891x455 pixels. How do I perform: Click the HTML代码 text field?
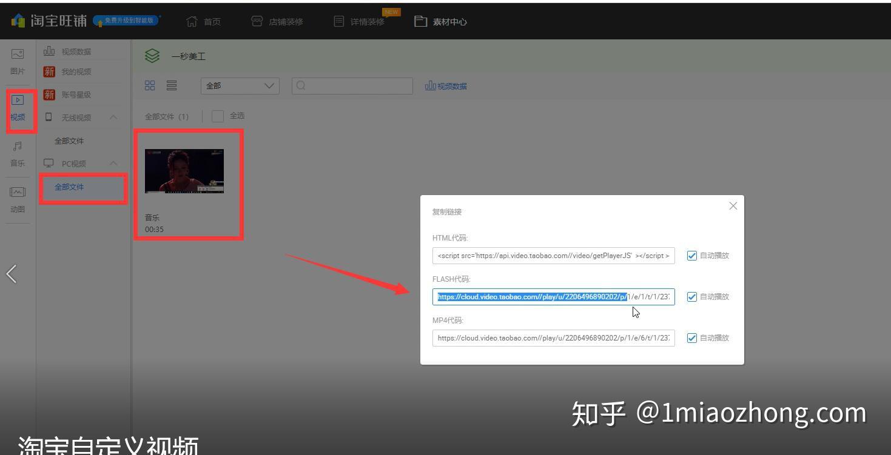click(553, 256)
